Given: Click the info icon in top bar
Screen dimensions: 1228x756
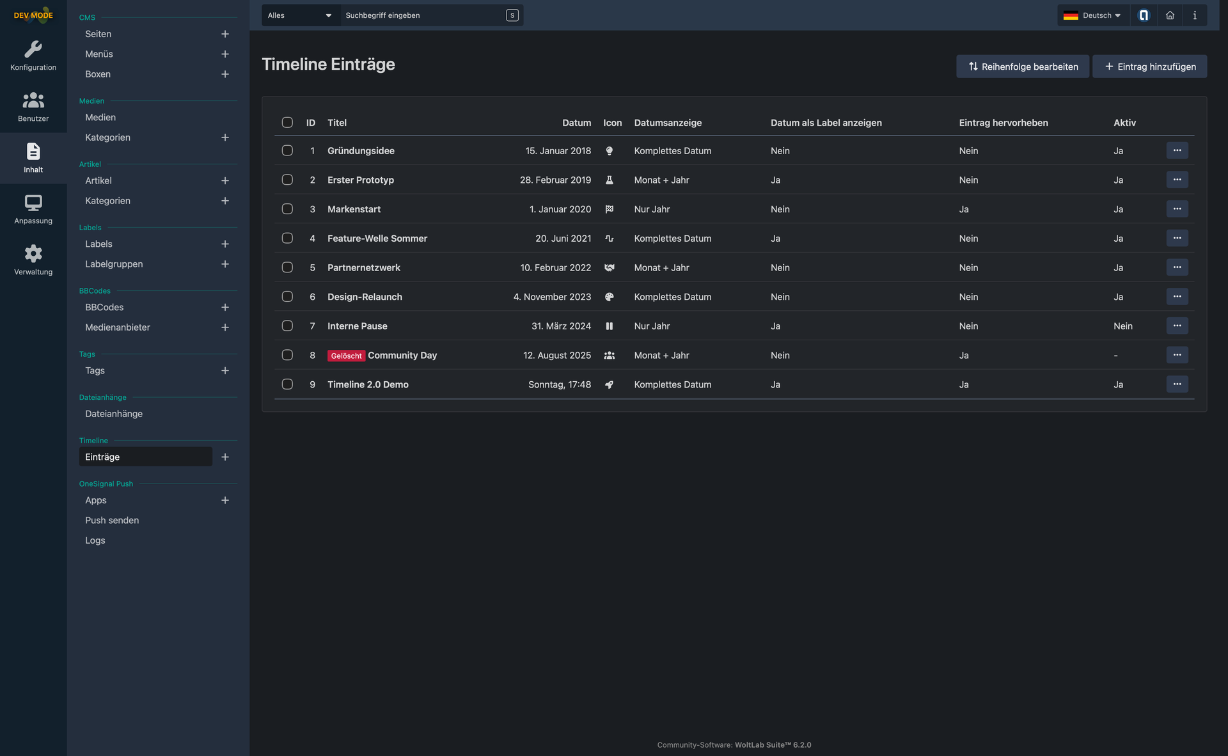Looking at the screenshot, I should click(x=1195, y=15).
